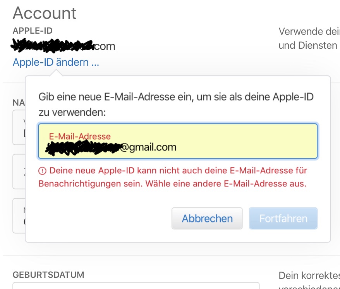340x289 pixels.
Task: Focus the yellow E-Mail-Adresse input field
Action: click(178, 141)
